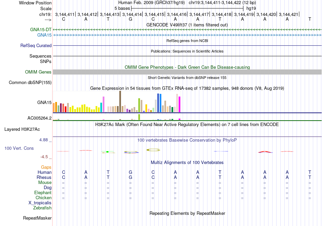This screenshot has height=226, width=322.
Task: Click the Dog species label
Action: 48,188
